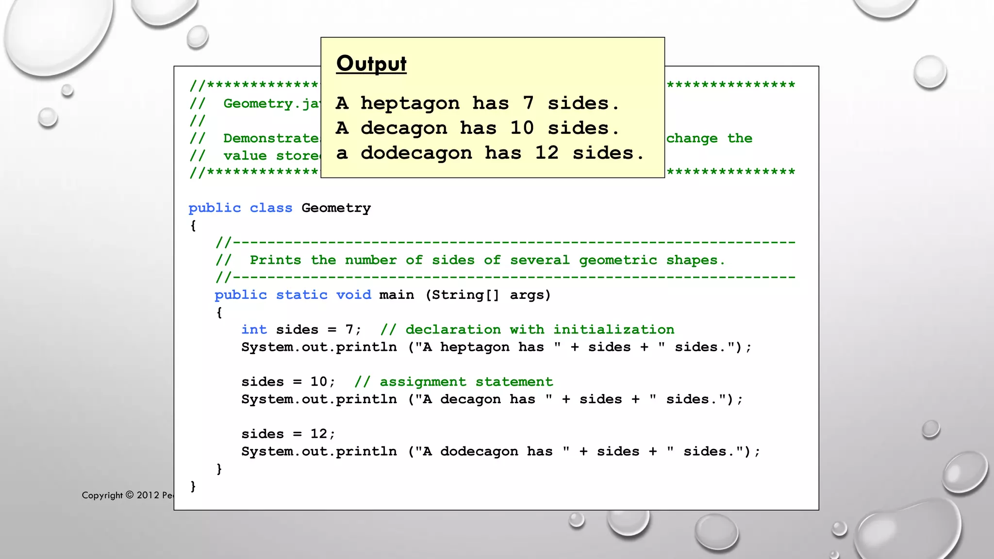994x559 pixels.
Task: Click the "public class Geometry" declaration line
Action: pyautogui.click(x=280, y=208)
